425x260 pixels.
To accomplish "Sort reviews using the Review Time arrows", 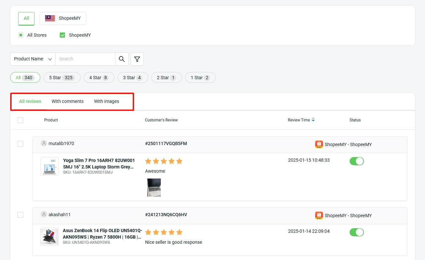I will point(313,120).
